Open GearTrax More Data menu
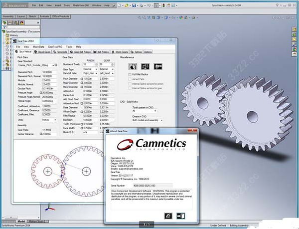Image resolution: width=299 pixels, height=229 pixels. tap(38, 47)
